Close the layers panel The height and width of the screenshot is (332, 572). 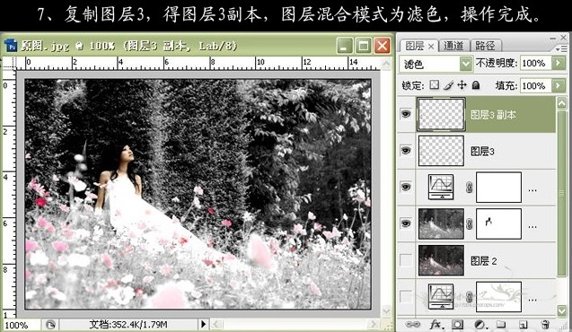[x=563, y=37]
